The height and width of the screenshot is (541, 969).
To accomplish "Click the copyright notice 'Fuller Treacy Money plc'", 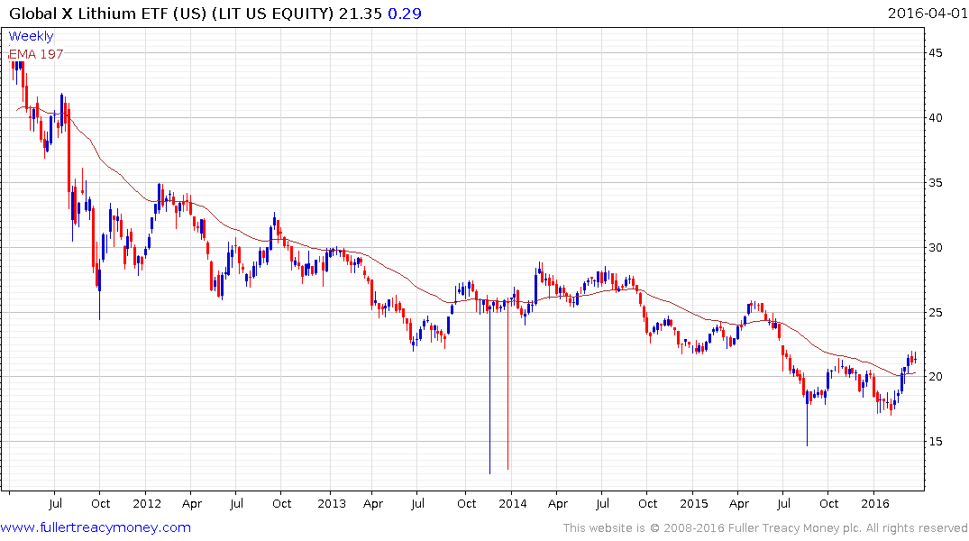I will [794, 528].
